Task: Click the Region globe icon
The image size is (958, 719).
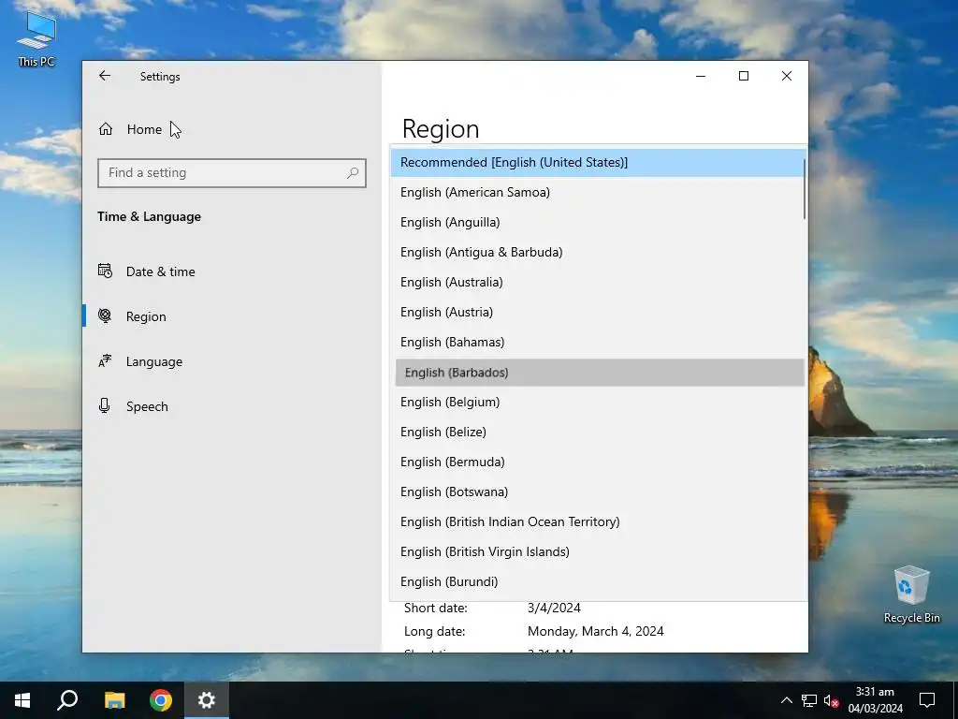Action: tap(105, 316)
